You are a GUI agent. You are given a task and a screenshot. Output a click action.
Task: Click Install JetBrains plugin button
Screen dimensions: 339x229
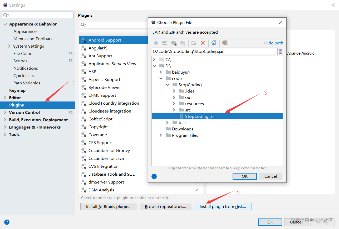point(109,206)
